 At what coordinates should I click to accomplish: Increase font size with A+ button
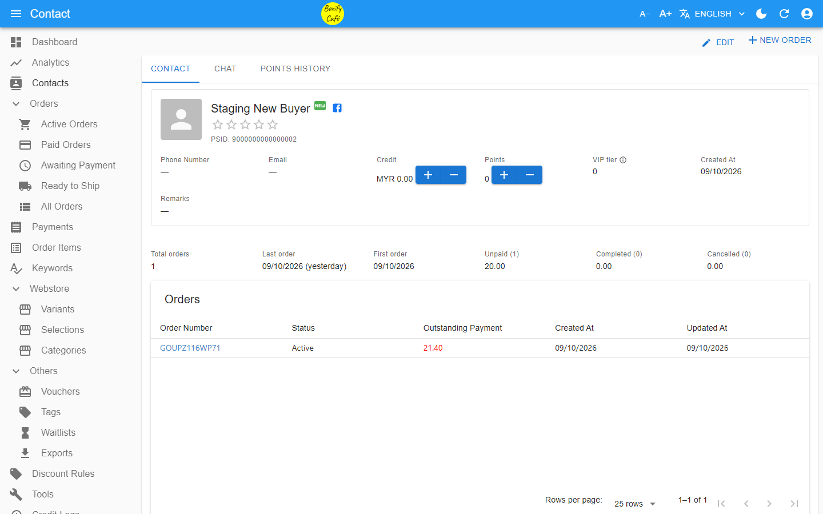coord(665,14)
